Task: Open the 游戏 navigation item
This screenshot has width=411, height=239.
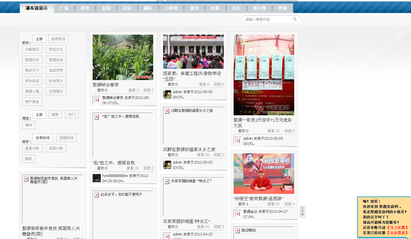Action: click(x=194, y=8)
